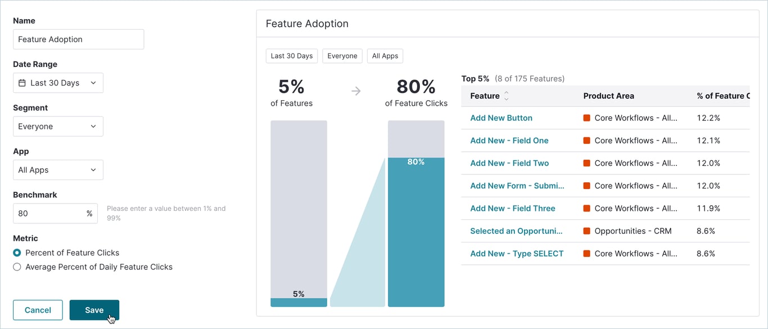The image size is (768, 329).
Task: Click the Last 30 Days filter tag
Action: tap(292, 56)
